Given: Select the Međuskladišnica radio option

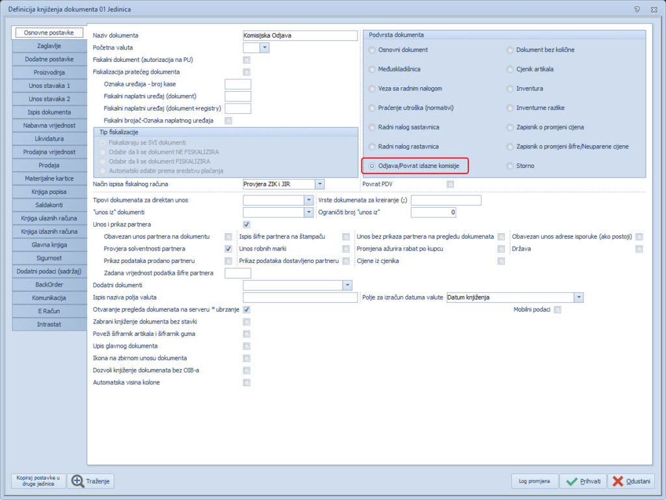Looking at the screenshot, I should [372, 69].
